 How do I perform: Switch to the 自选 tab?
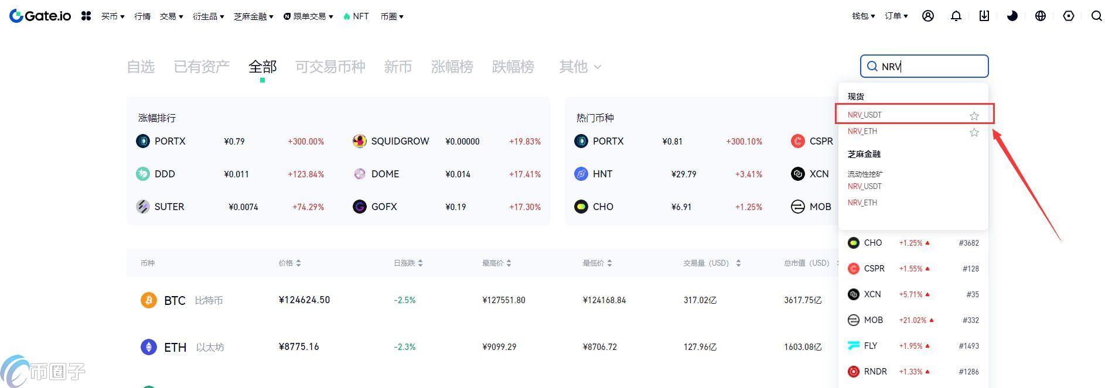pyautogui.click(x=141, y=67)
